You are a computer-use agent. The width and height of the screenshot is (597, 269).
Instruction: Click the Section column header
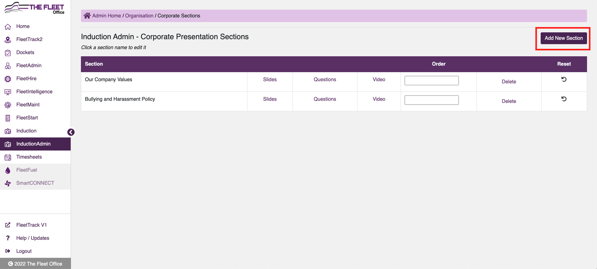(x=94, y=64)
